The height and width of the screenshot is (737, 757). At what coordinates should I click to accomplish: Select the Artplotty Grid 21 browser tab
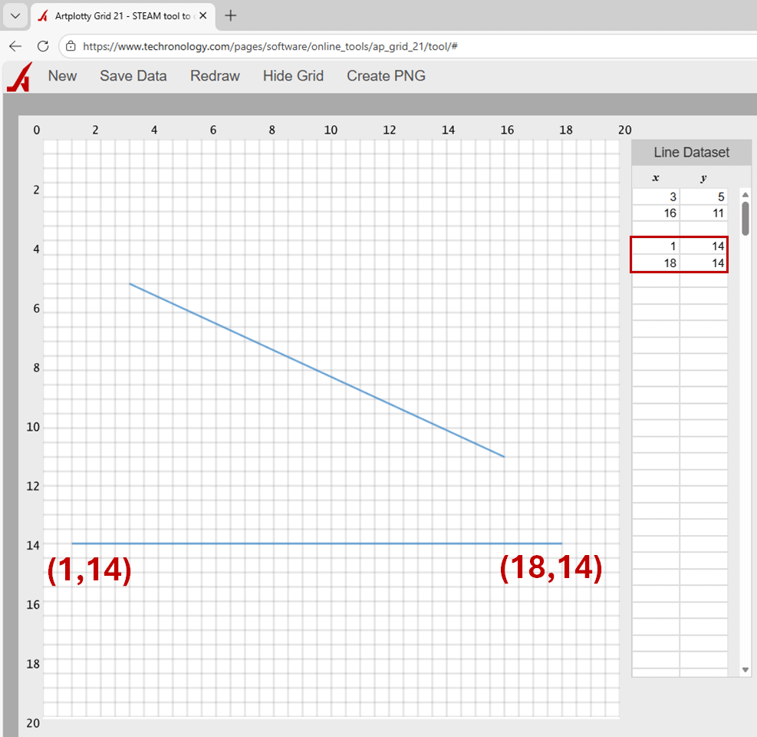123,16
